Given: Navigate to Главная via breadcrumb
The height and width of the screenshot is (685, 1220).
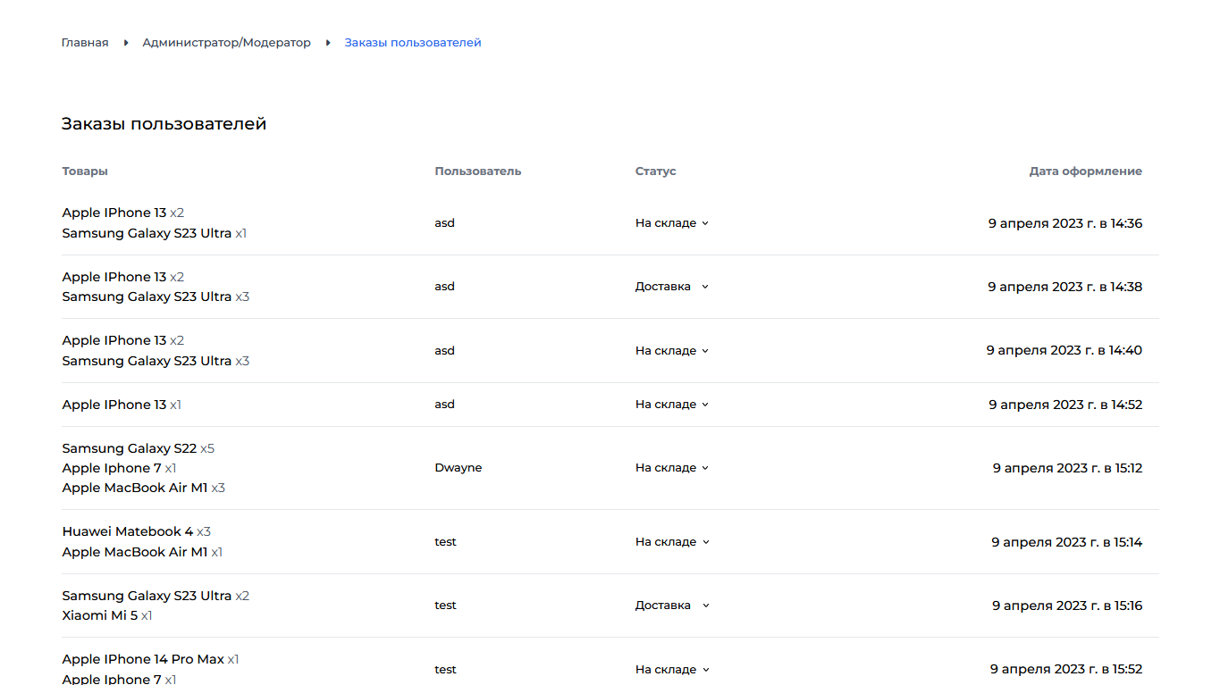Looking at the screenshot, I should click(85, 42).
